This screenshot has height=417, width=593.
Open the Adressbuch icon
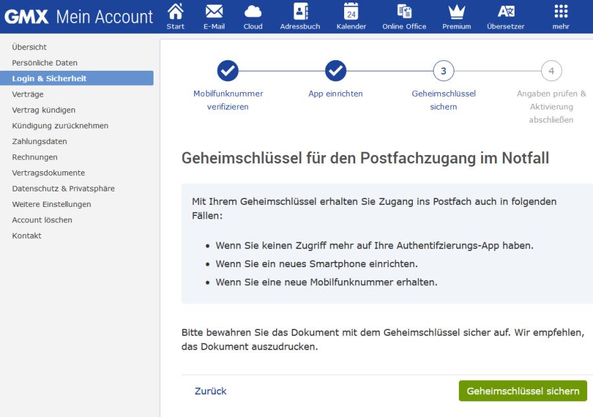tap(295, 16)
